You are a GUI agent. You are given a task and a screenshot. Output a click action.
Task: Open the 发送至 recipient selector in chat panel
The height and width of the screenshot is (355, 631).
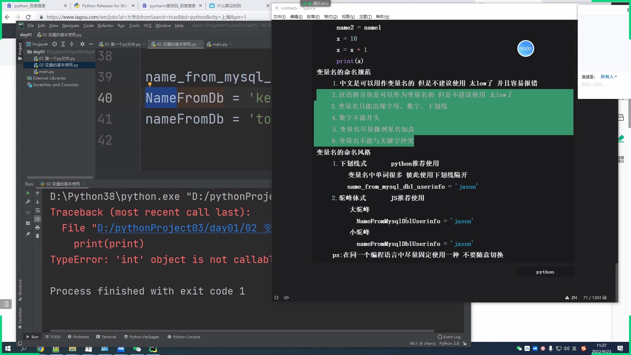(x=608, y=77)
